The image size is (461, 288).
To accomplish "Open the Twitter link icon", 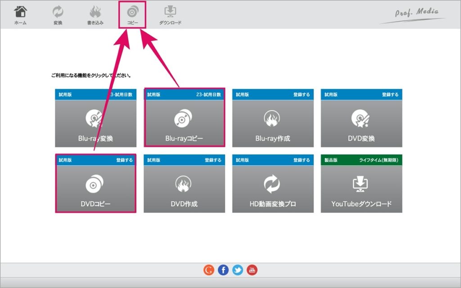I will (238, 270).
